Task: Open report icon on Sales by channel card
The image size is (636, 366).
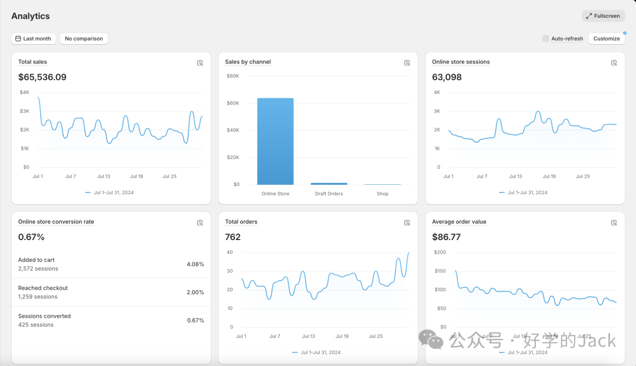Action: (407, 63)
